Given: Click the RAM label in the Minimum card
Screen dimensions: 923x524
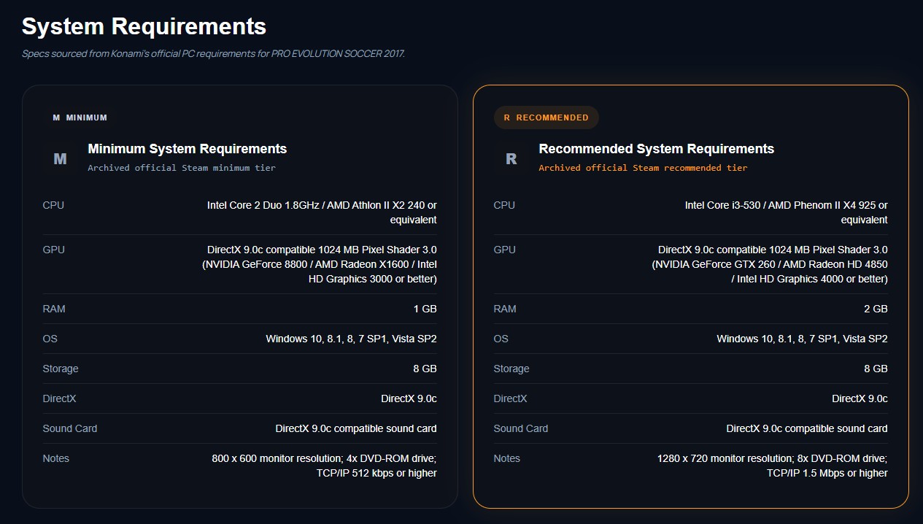Looking at the screenshot, I should tap(54, 309).
